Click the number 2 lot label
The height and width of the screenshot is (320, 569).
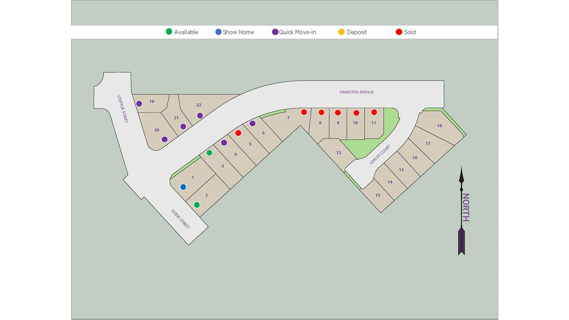click(x=207, y=195)
